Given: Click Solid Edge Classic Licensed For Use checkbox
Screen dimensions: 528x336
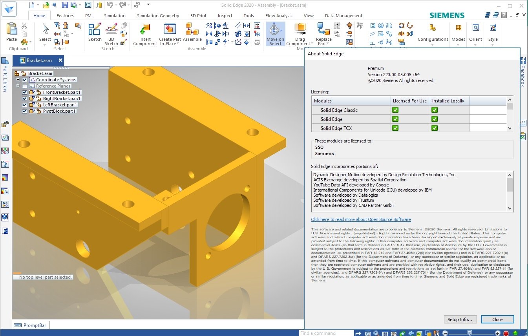Looking at the screenshot, I should point(395,110).
